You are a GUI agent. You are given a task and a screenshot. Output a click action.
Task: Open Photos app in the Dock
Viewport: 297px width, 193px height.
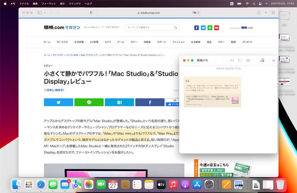[89, 184]
